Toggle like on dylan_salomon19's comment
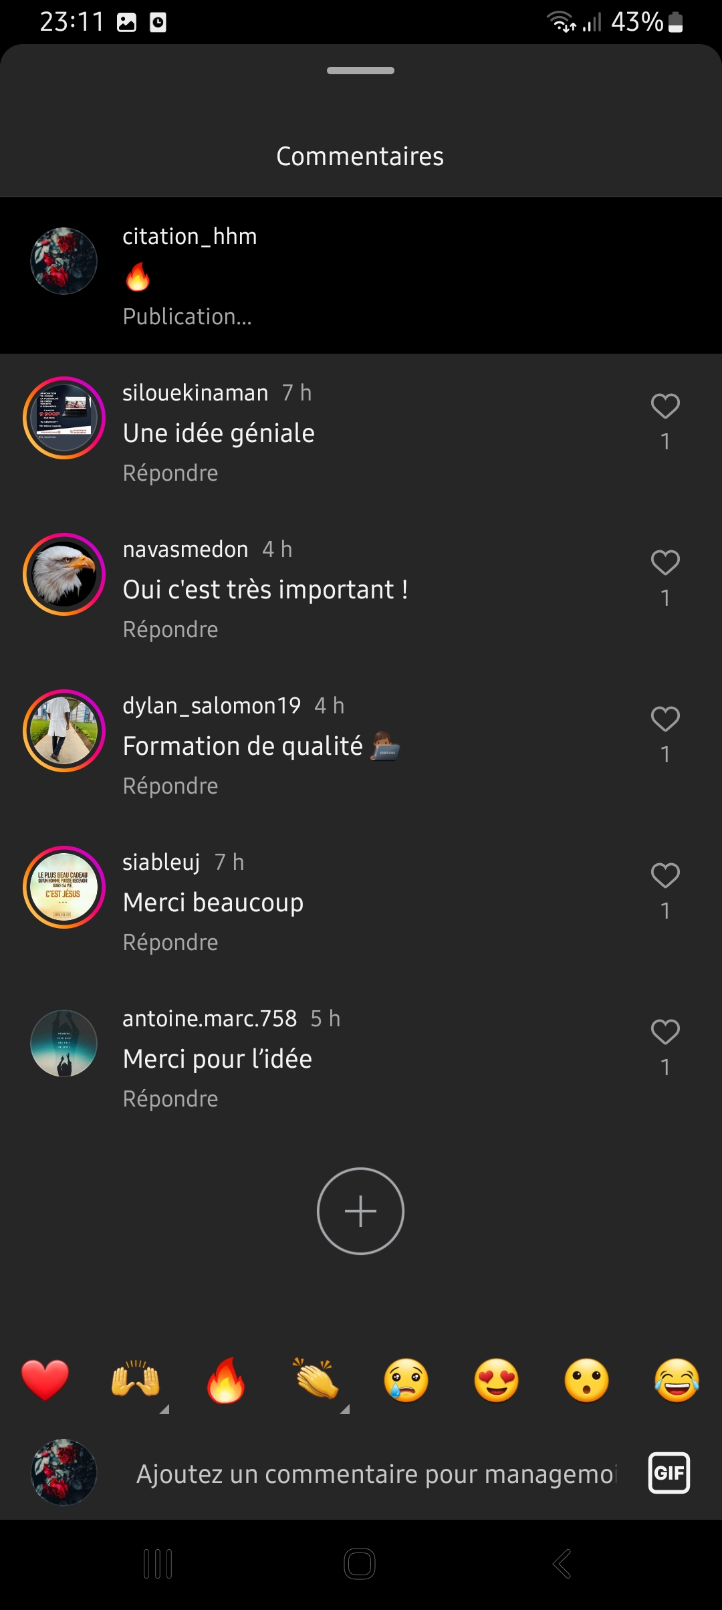The width and height of the screenshot is (722, 1610). [x=665, y=719]
